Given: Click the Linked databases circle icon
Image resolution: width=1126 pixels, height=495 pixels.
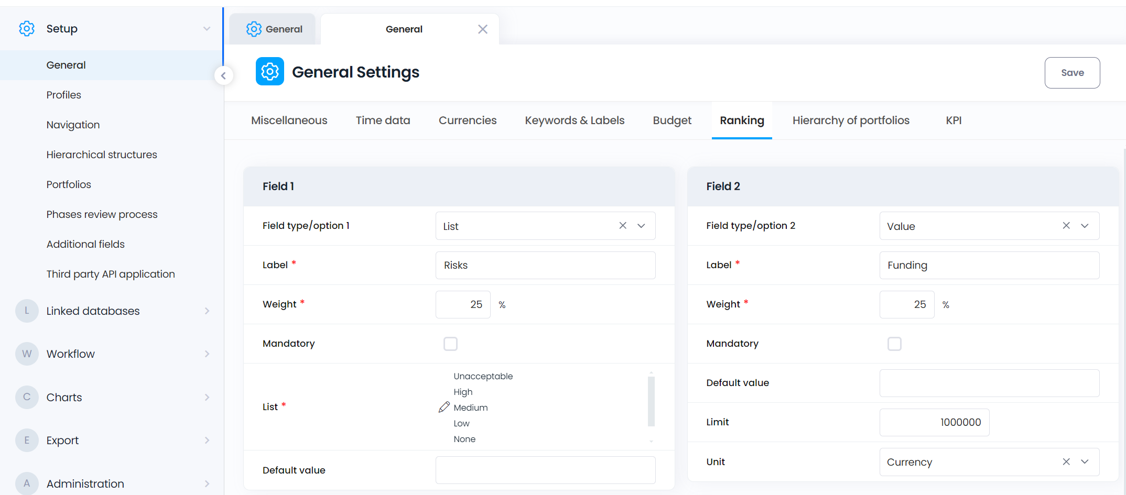Looking at the screenshot, I should pos(27,311).
